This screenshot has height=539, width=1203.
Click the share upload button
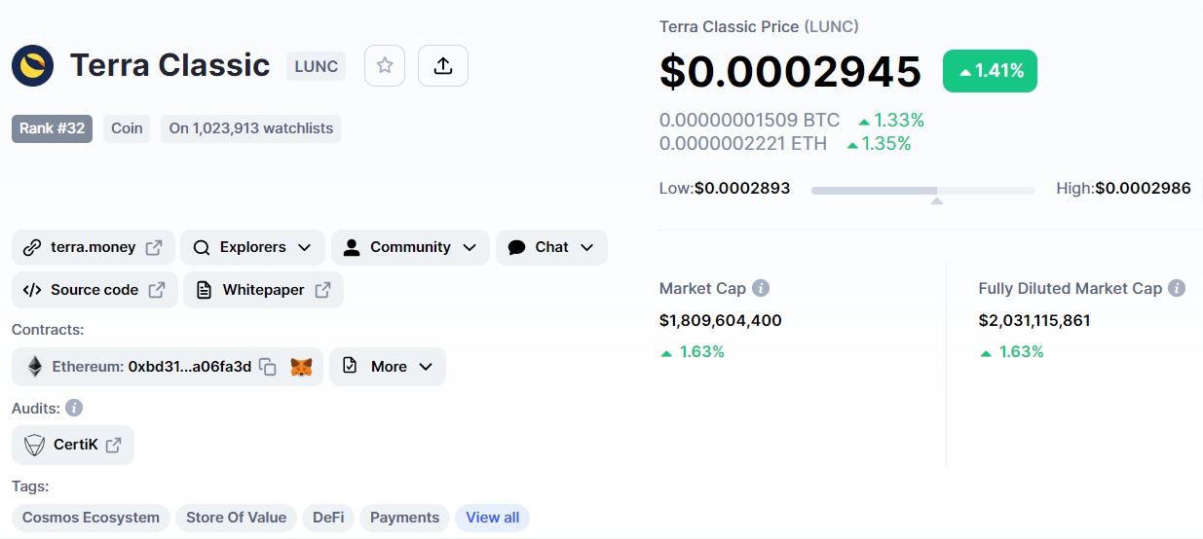point(443,66)
